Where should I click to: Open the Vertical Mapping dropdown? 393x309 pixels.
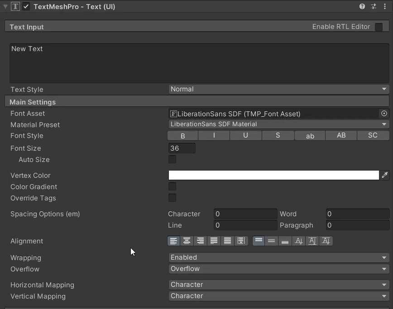point(279,296)
